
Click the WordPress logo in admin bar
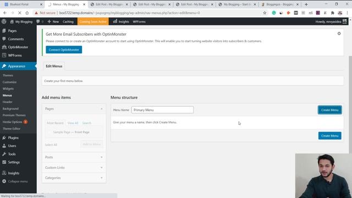(x=4, y=21)
